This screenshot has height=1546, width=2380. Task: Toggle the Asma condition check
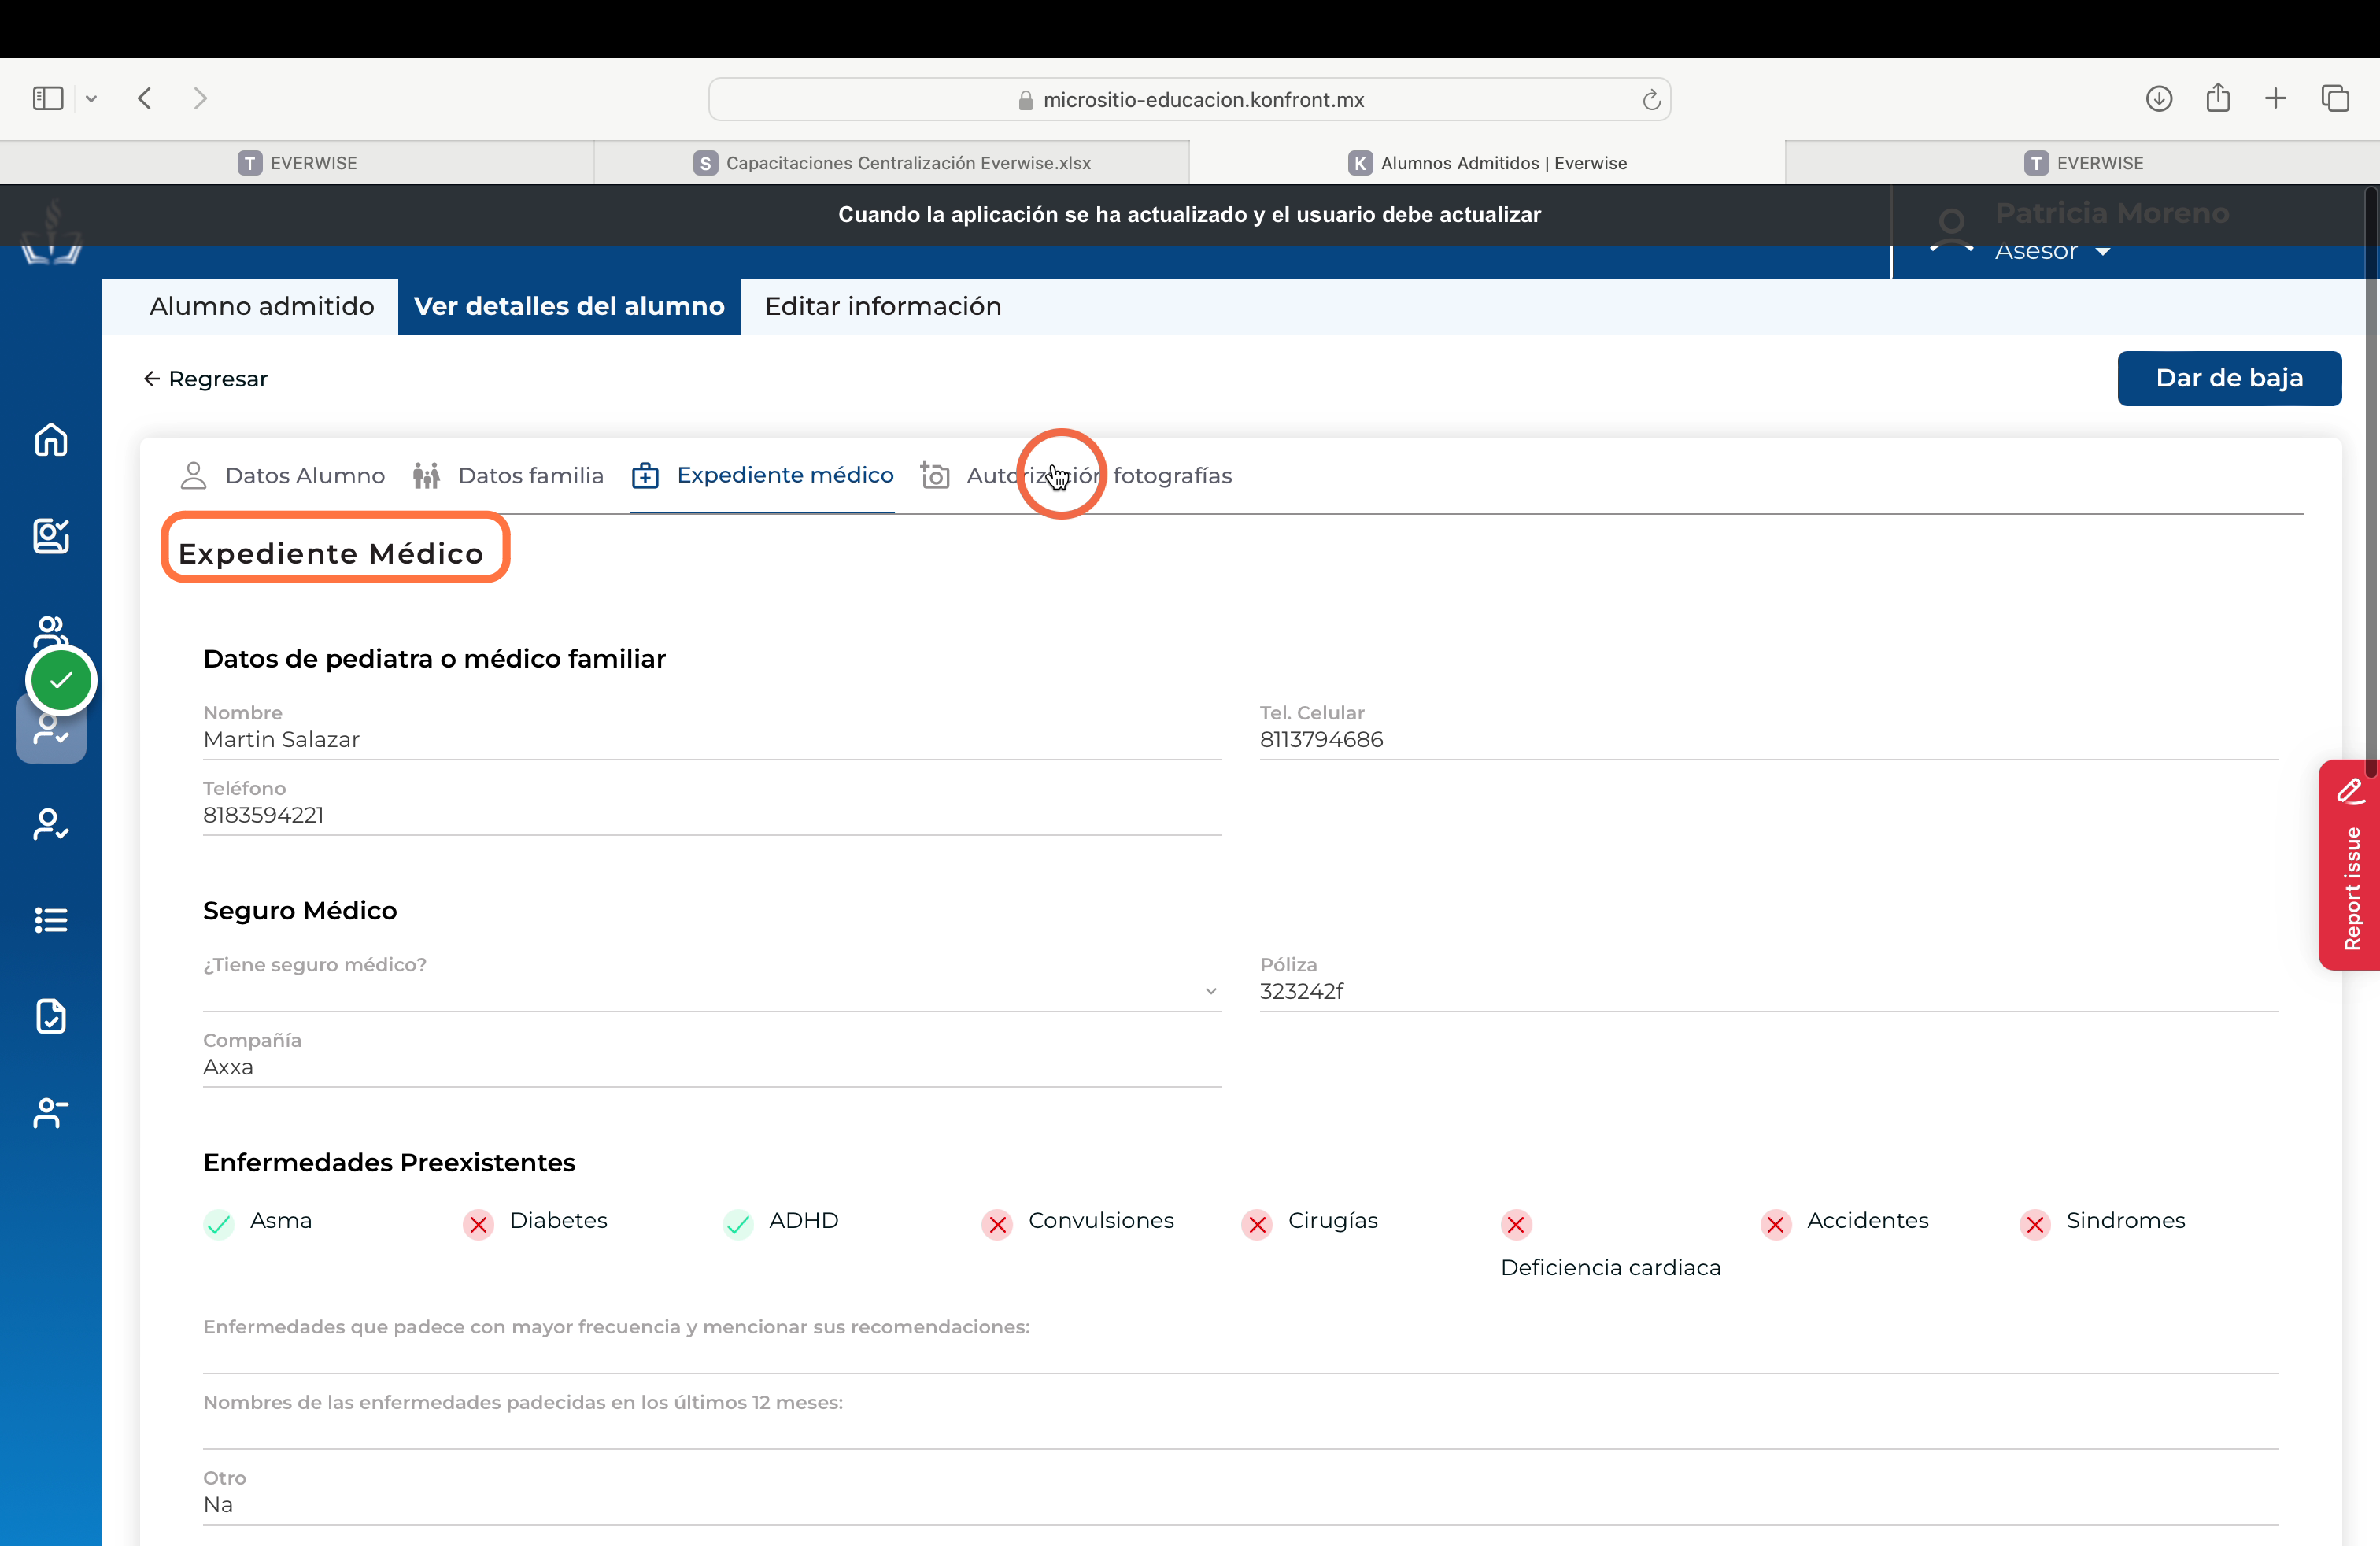(x=219, y=1223)
